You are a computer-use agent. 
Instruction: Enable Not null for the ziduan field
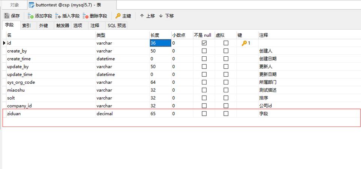(x=204, y=113)
